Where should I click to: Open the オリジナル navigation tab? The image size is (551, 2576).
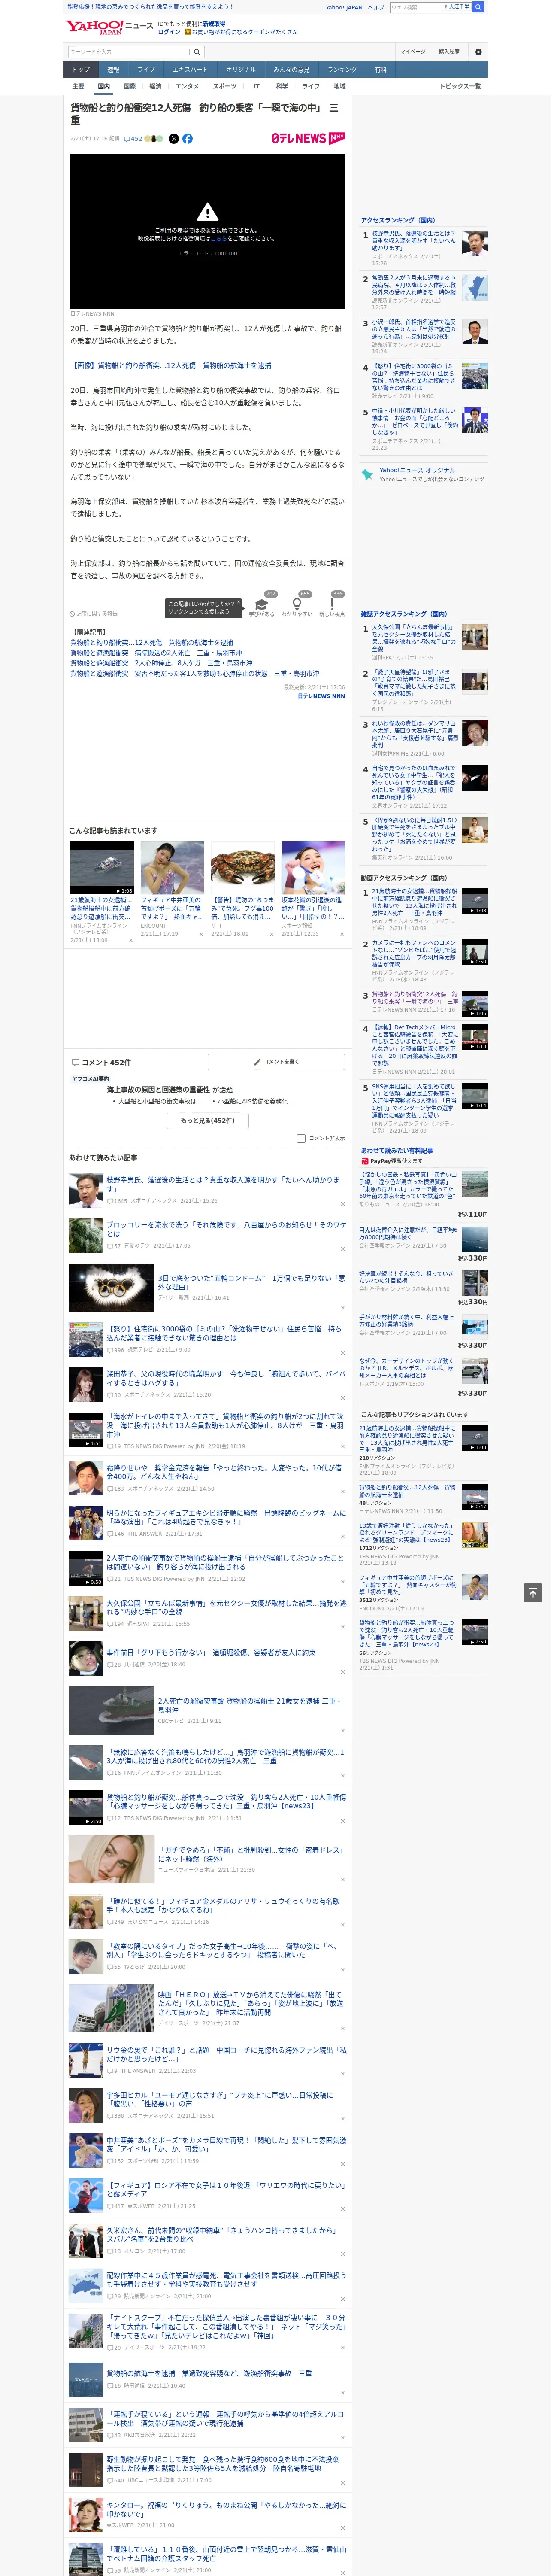click(241, 70)
